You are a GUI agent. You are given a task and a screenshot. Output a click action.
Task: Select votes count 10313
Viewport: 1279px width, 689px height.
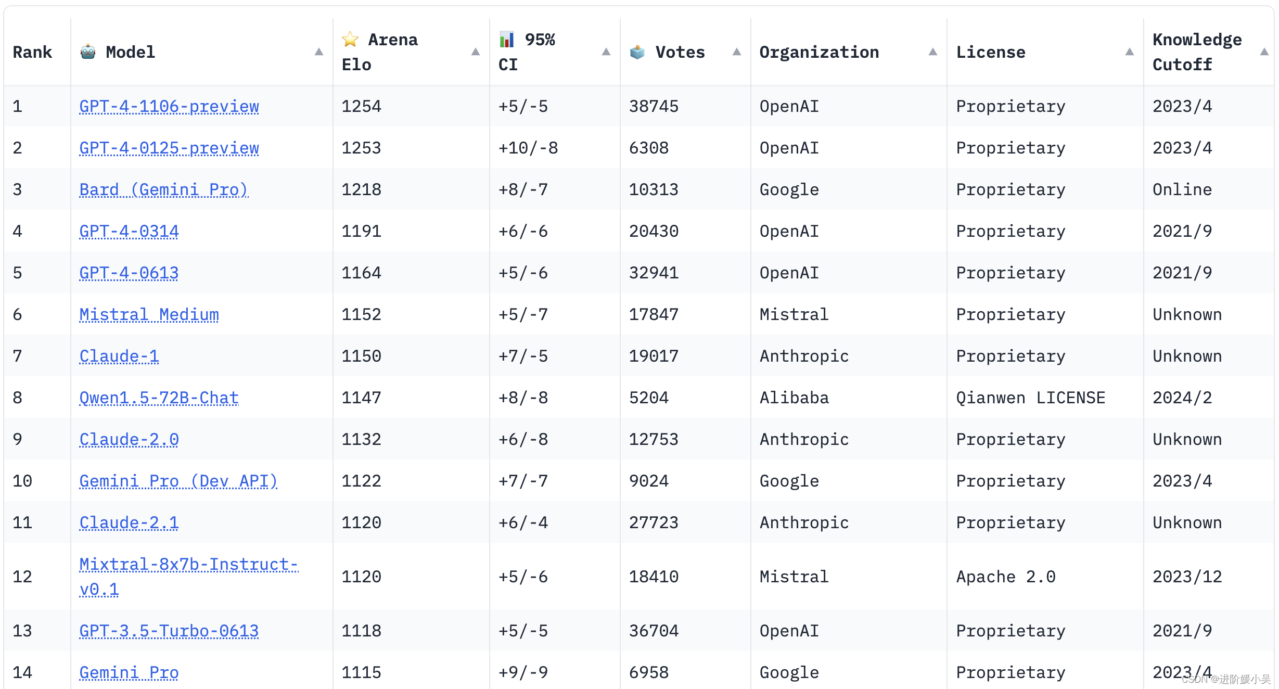[654, 189]
